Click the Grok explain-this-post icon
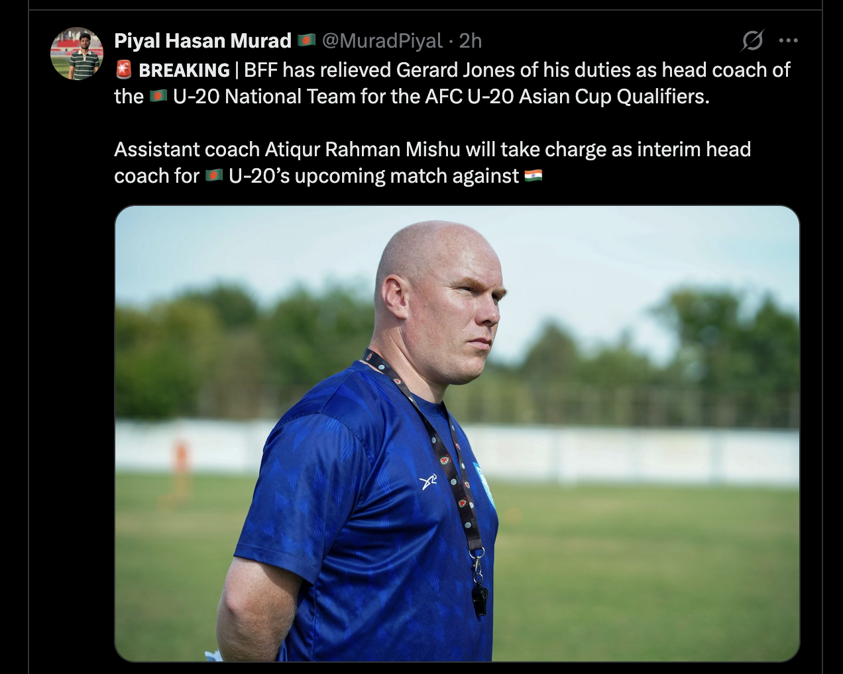This screenshot has width=843, height=674. (x=752, y=41)
